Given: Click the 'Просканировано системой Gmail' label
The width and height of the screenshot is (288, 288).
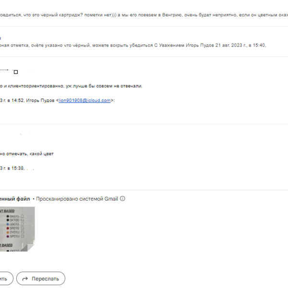Looking at the screenshot, I should tap(77, 199).
